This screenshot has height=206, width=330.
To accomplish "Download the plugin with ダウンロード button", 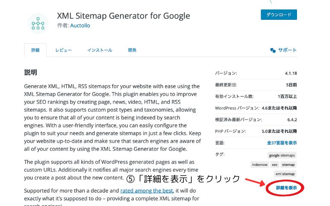I will 279,15.
